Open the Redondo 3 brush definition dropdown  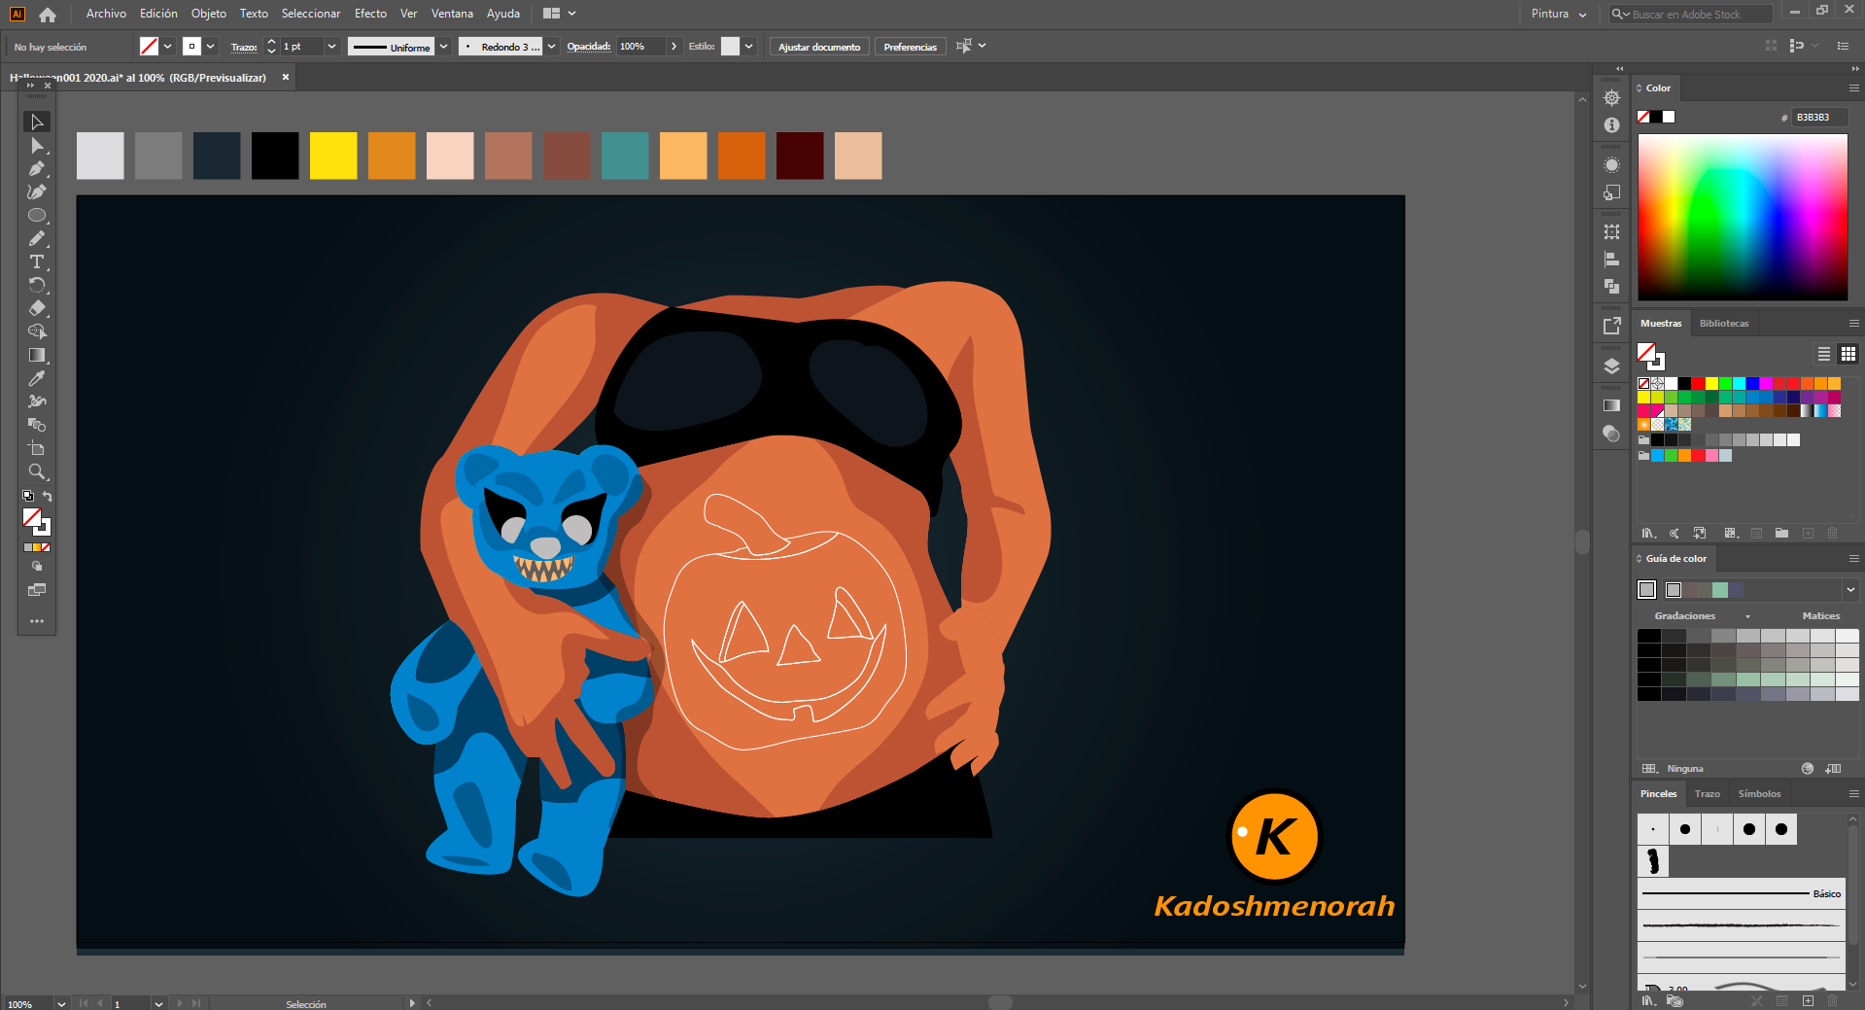click(551, 46)
